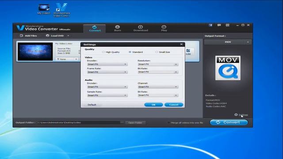Click Load DVD button

[x=55, y=36]
